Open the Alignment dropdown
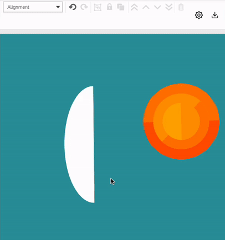 pyautogui.click(x=33, y=7)
